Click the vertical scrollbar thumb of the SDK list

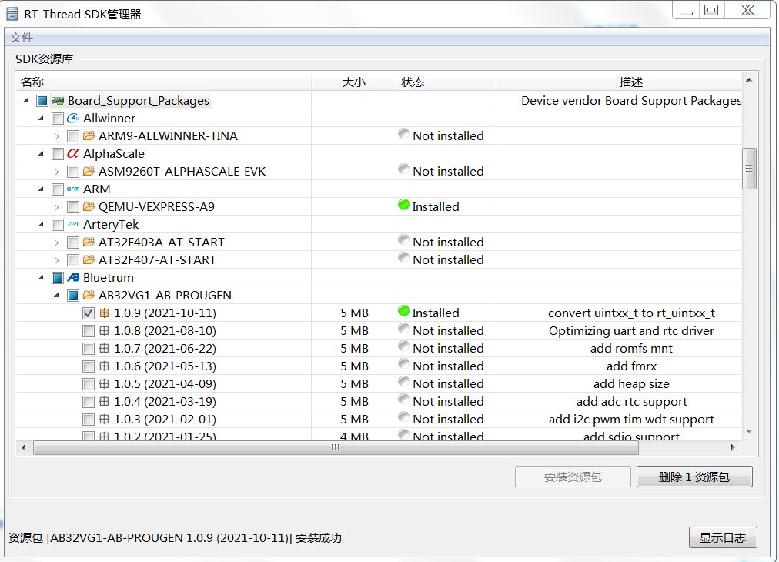click(749, 169)
